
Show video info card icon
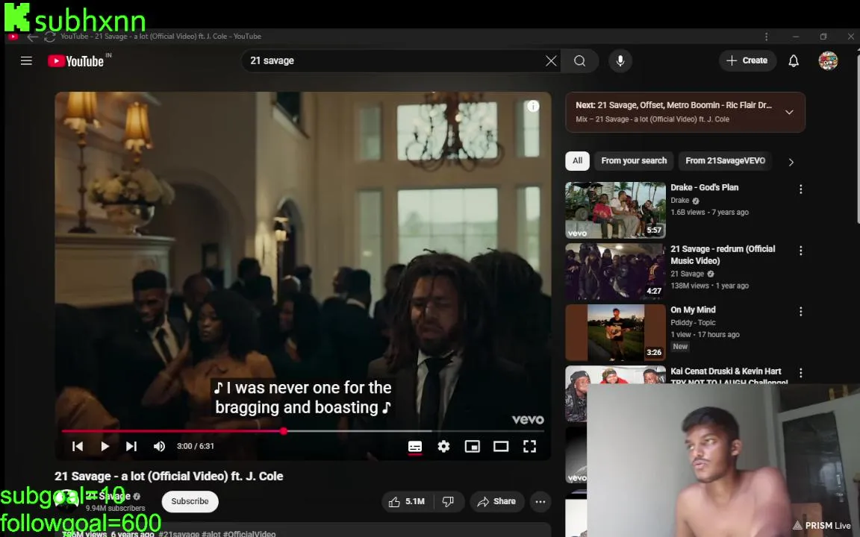(x=533, y=107)
